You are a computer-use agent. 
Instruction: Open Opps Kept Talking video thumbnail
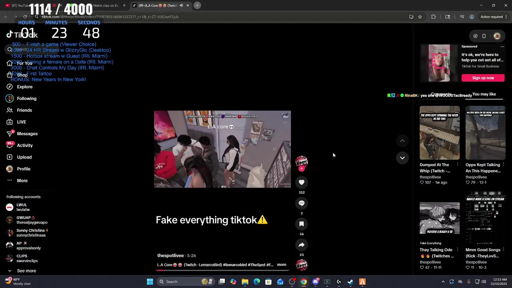click(x=485, y=133)
